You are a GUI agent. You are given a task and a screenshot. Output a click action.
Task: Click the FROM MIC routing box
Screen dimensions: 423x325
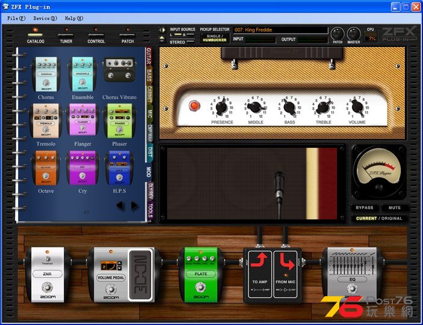(285, 274)
